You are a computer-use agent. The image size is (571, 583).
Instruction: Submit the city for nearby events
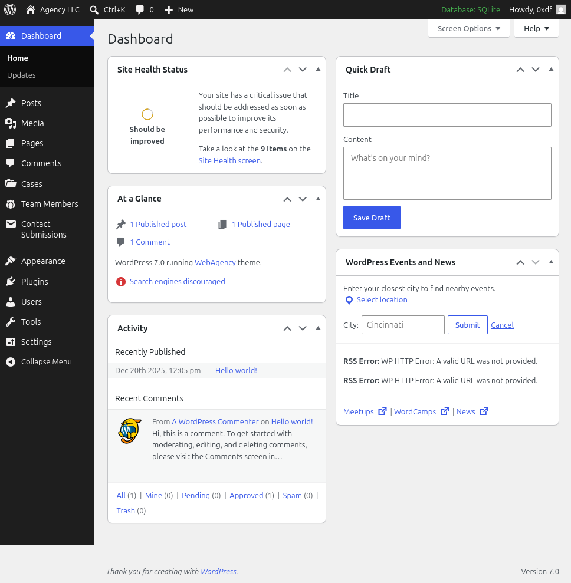pyautogui.click(x=467, y=325)
